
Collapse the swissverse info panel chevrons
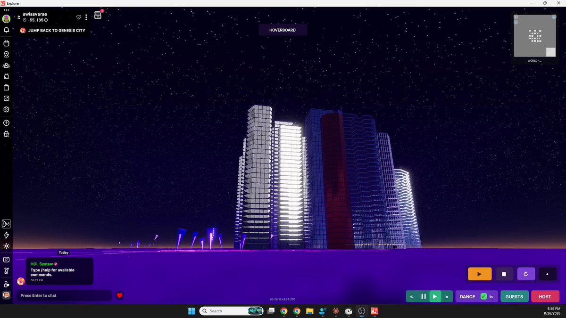(19, 17)
